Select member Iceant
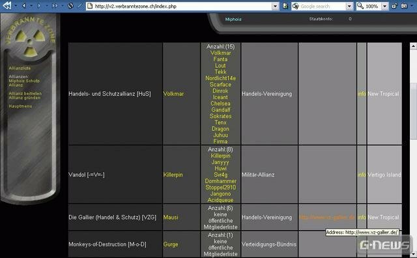This screenshot has width=417, height=258. tap(220, 97)
